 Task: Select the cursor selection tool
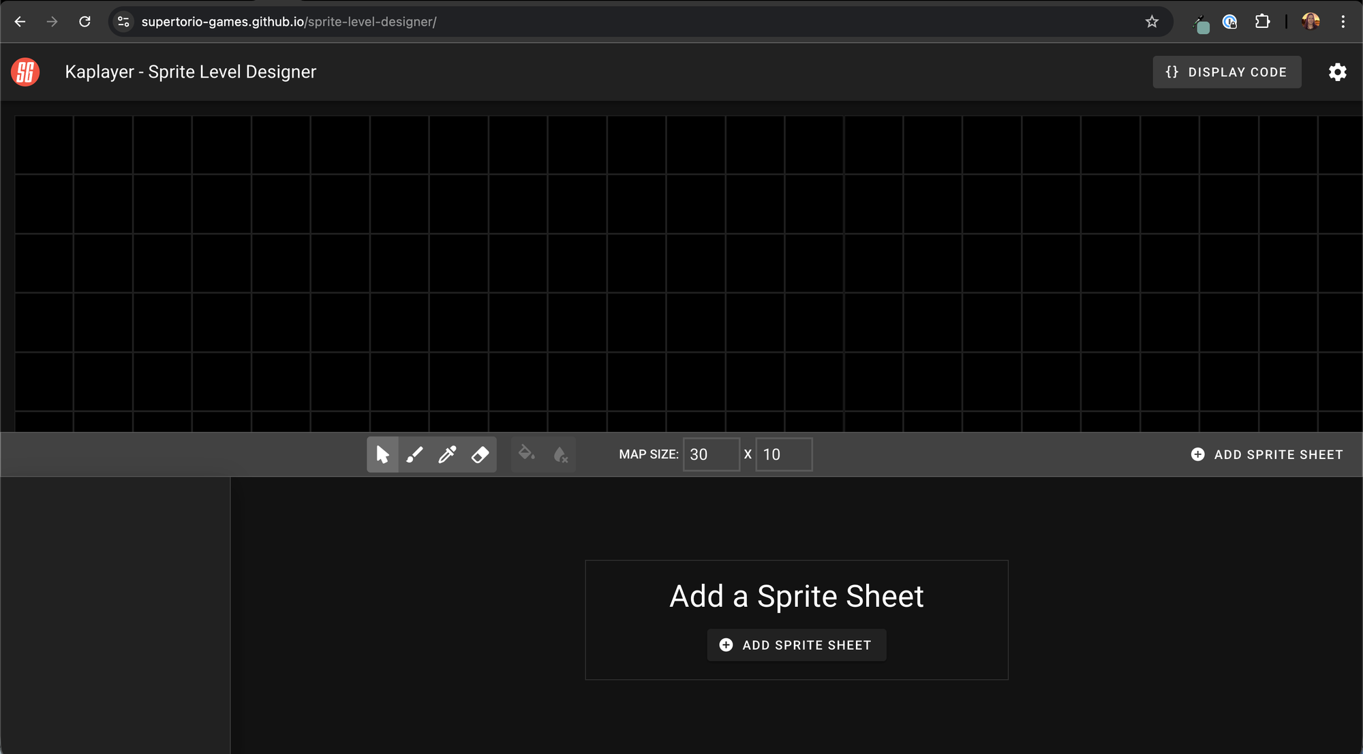(x=382, y=454)
